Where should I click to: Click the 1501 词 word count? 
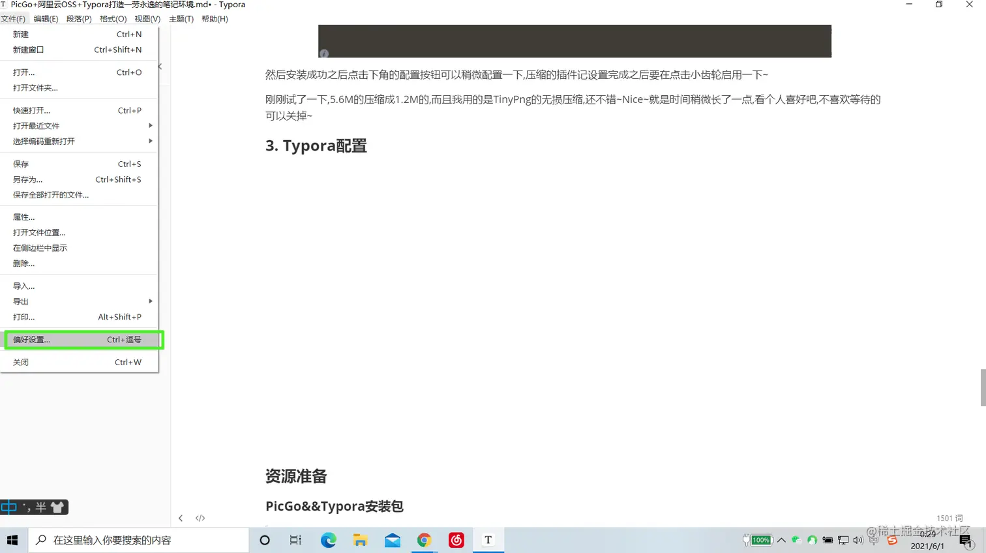pos(949,517)
